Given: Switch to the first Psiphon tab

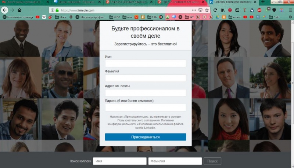Looking at the screenshot, I should [x=129, y=2].
